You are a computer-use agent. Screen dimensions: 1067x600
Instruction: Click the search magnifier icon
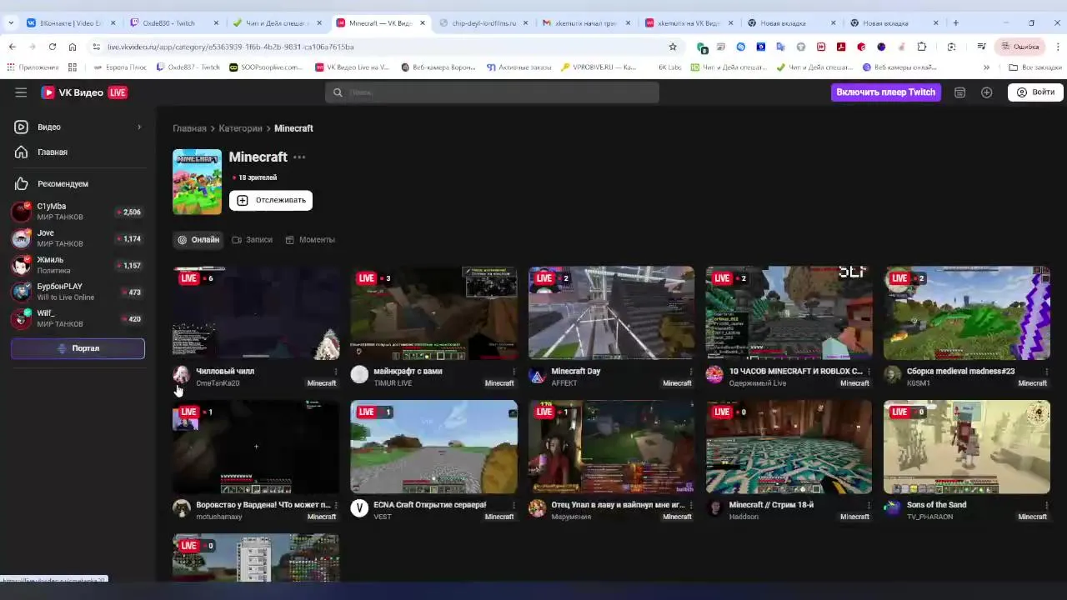[x=338, y=92]
